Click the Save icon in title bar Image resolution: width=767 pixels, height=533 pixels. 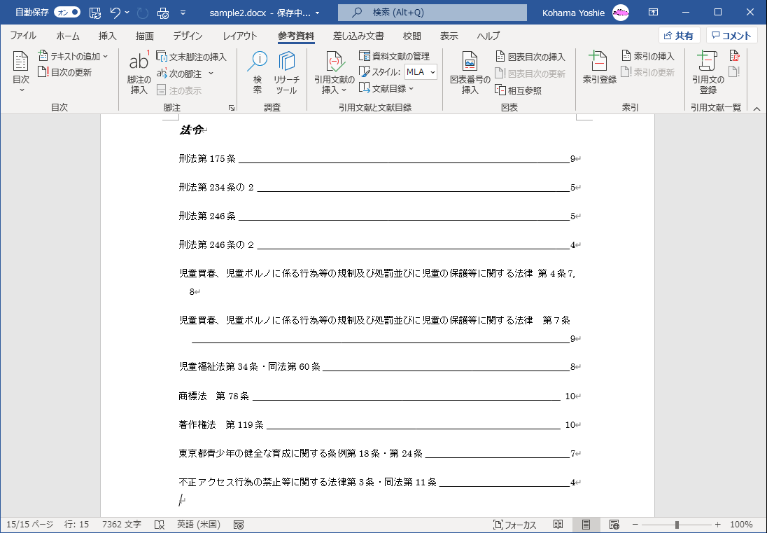[x=95, y=13]
